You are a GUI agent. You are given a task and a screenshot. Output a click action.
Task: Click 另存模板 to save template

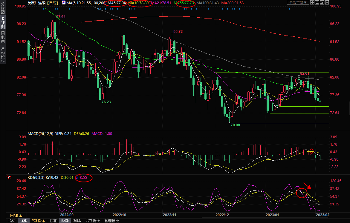(x=92, y=221)
